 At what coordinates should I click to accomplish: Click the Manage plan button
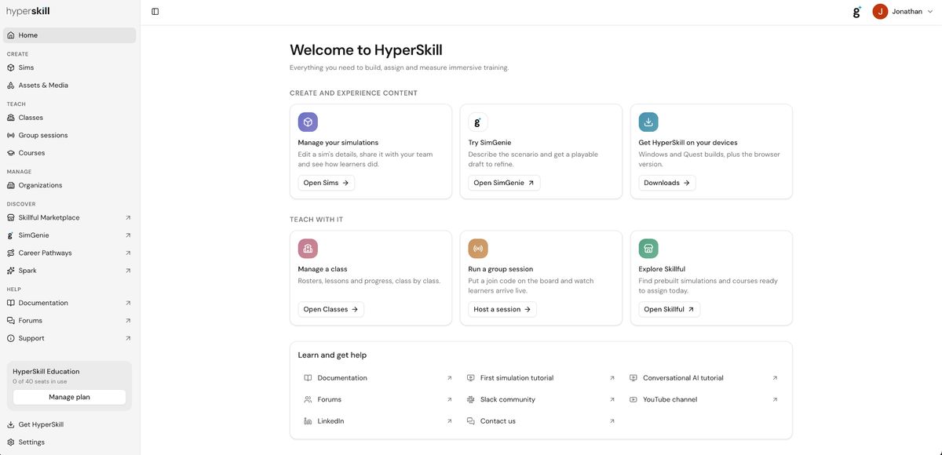[x=69, y=397]
